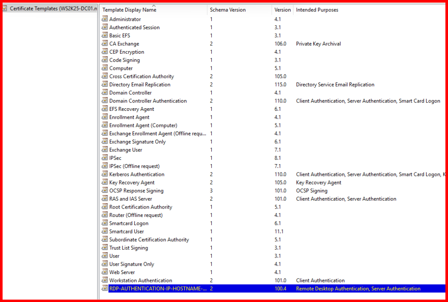Viewport: 448px width, 302px height.
Task: Select the Router (Offline request) template
Action: 136,215
